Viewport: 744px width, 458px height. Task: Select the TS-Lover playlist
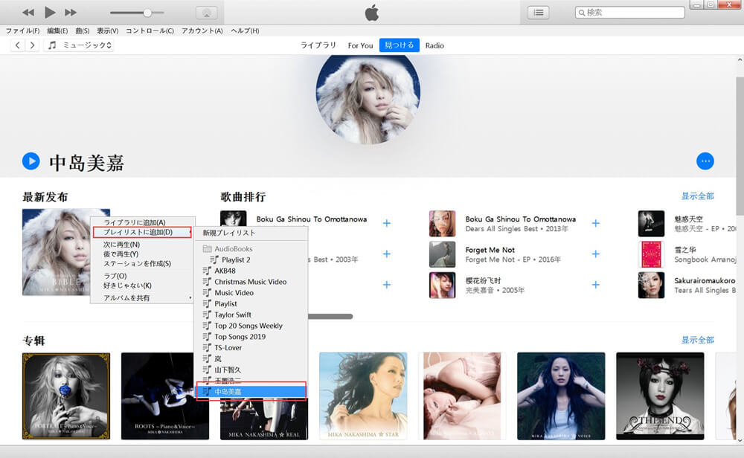click(x=251, y=347)
